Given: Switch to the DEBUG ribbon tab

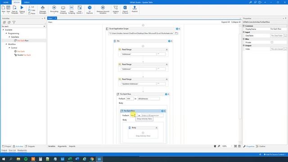Looking at the screenshot, I should coord(27,2).
